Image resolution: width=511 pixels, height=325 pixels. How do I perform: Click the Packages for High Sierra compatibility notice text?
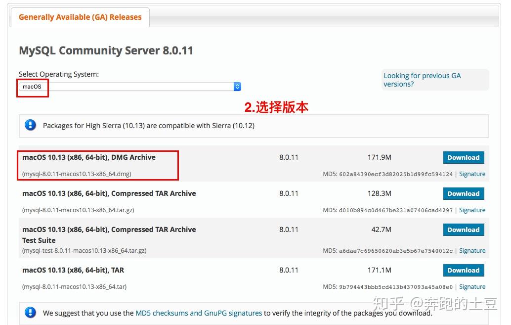(x=149, y=126)
